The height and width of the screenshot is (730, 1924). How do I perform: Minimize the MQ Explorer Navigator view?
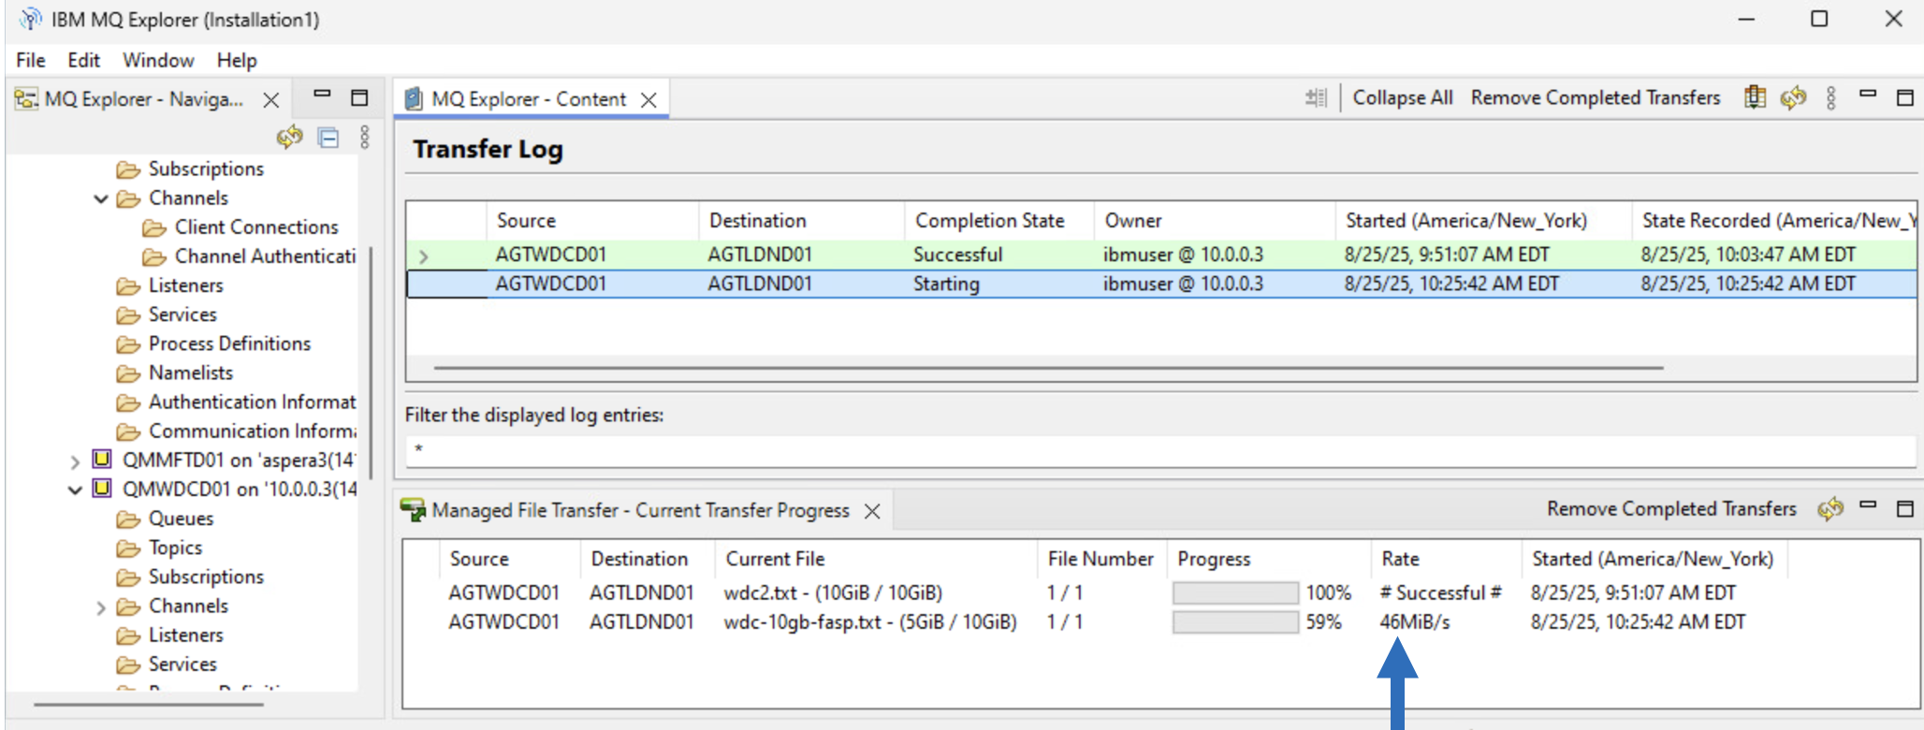click(322, 95)
